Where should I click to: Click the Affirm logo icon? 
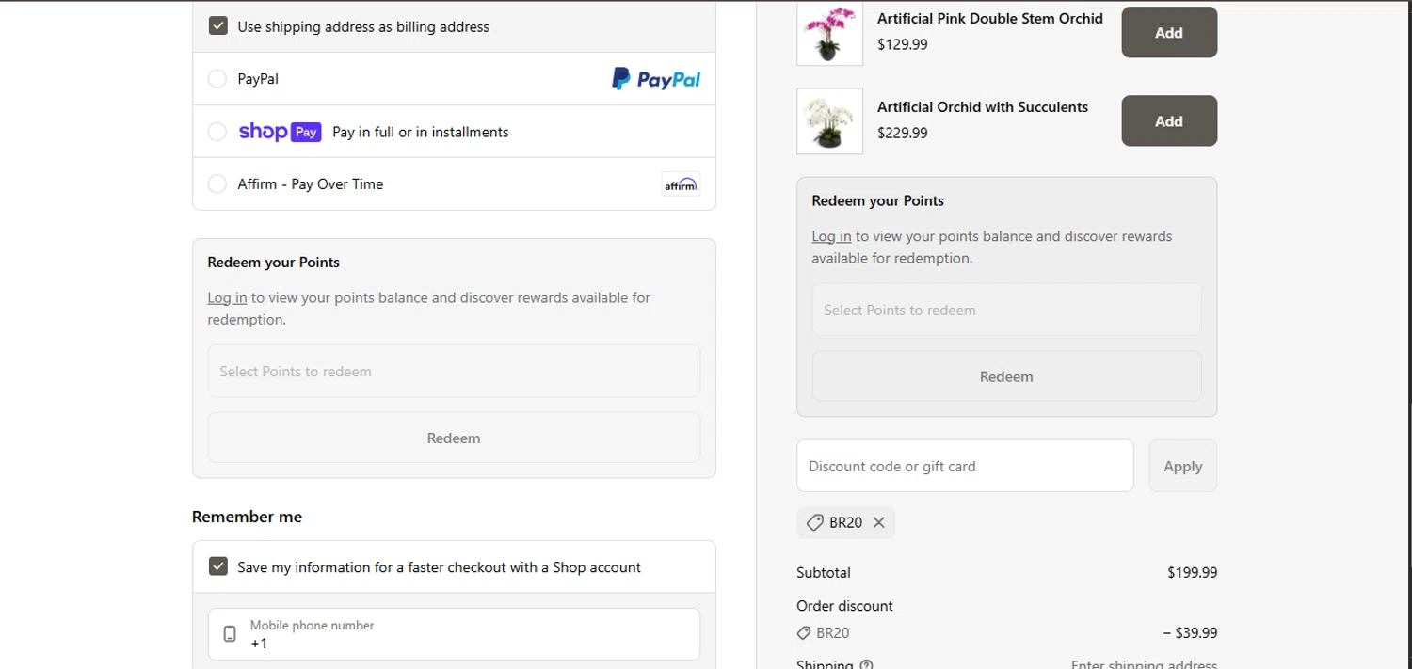click(x=680, y=184)
